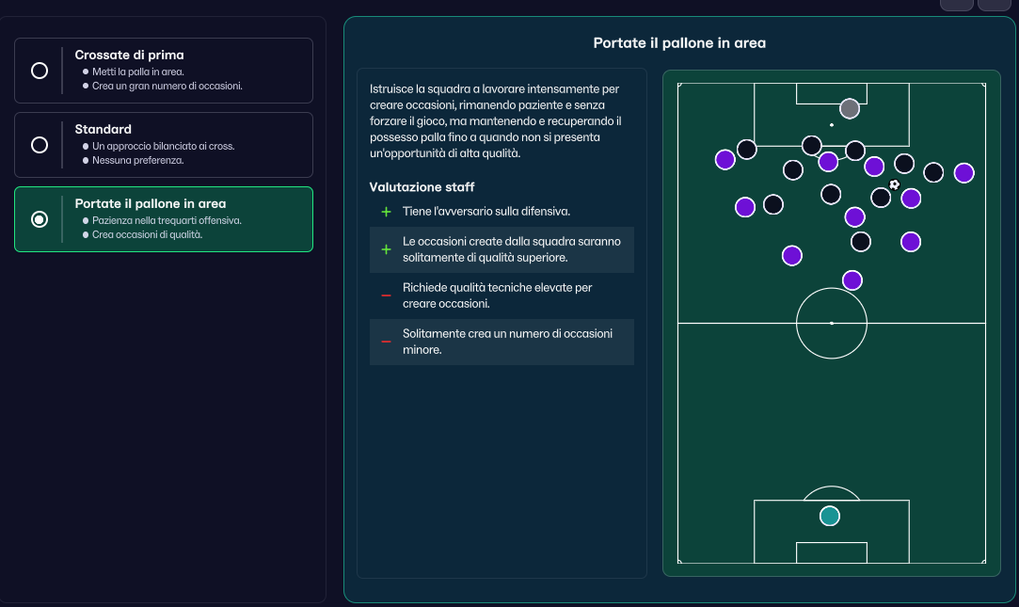Image resolution: width=1019 pixels, height=607 pixels.
Task: Click the grey opposing goalkeeper marker
Action: [x=850, y=108]
